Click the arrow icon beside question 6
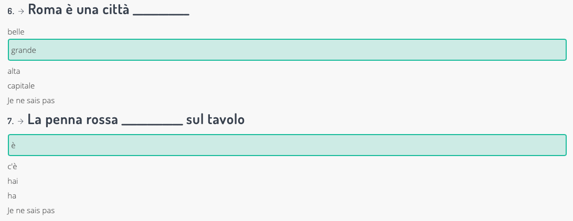The width and height of the screenshot is (573, 221). [21, 11]
